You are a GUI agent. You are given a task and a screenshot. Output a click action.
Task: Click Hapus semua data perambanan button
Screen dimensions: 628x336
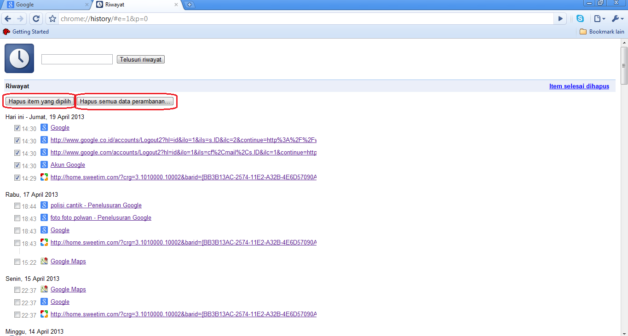126,102
